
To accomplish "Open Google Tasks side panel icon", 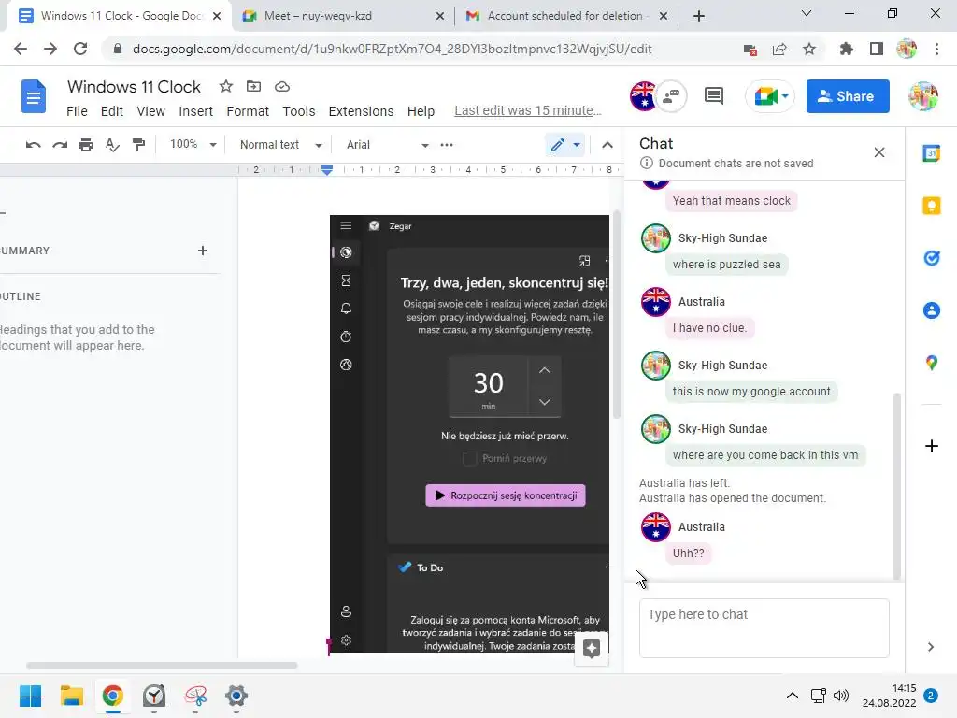I will [x=932, y=258].
